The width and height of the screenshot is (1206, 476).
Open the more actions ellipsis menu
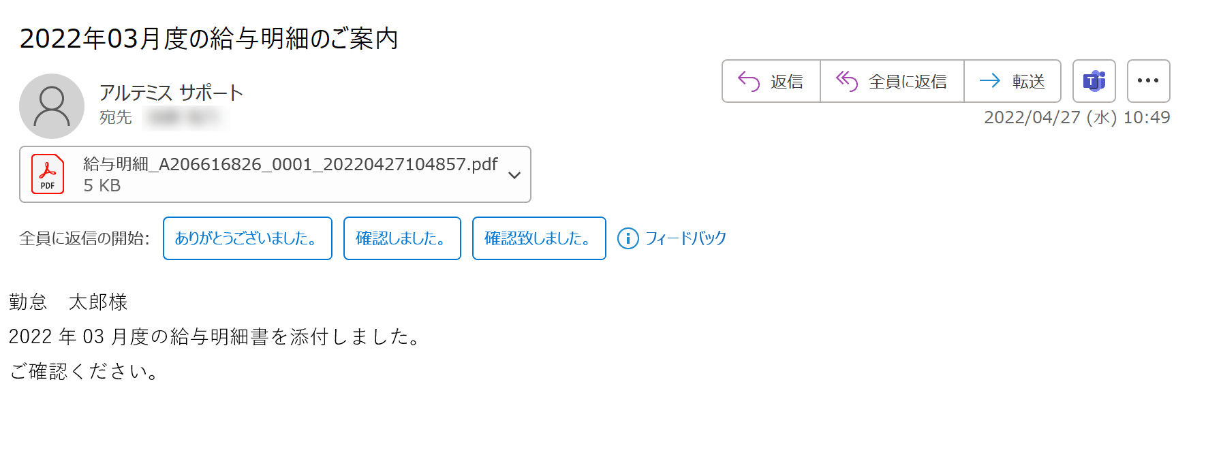(x=1148, y=82)
